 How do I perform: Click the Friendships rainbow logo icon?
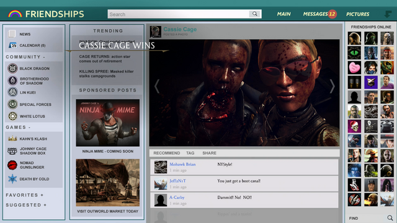[15, 14]
